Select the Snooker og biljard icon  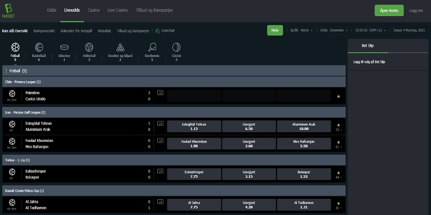pyautogui.click(x=120, y=47)
